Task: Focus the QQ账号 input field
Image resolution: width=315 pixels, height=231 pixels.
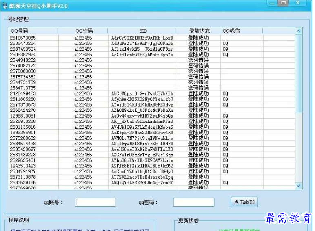Action: pos(95,202)
